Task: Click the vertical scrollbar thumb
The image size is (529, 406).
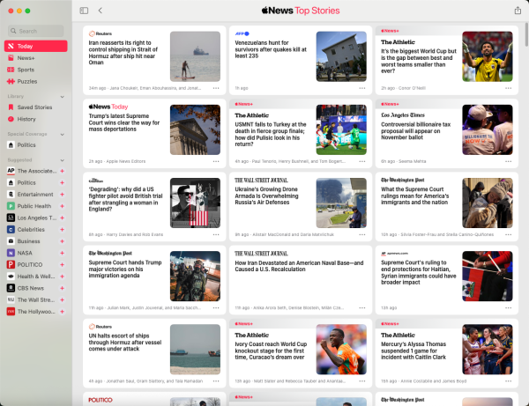Action: pyautogui.click(x=526, y=34)
